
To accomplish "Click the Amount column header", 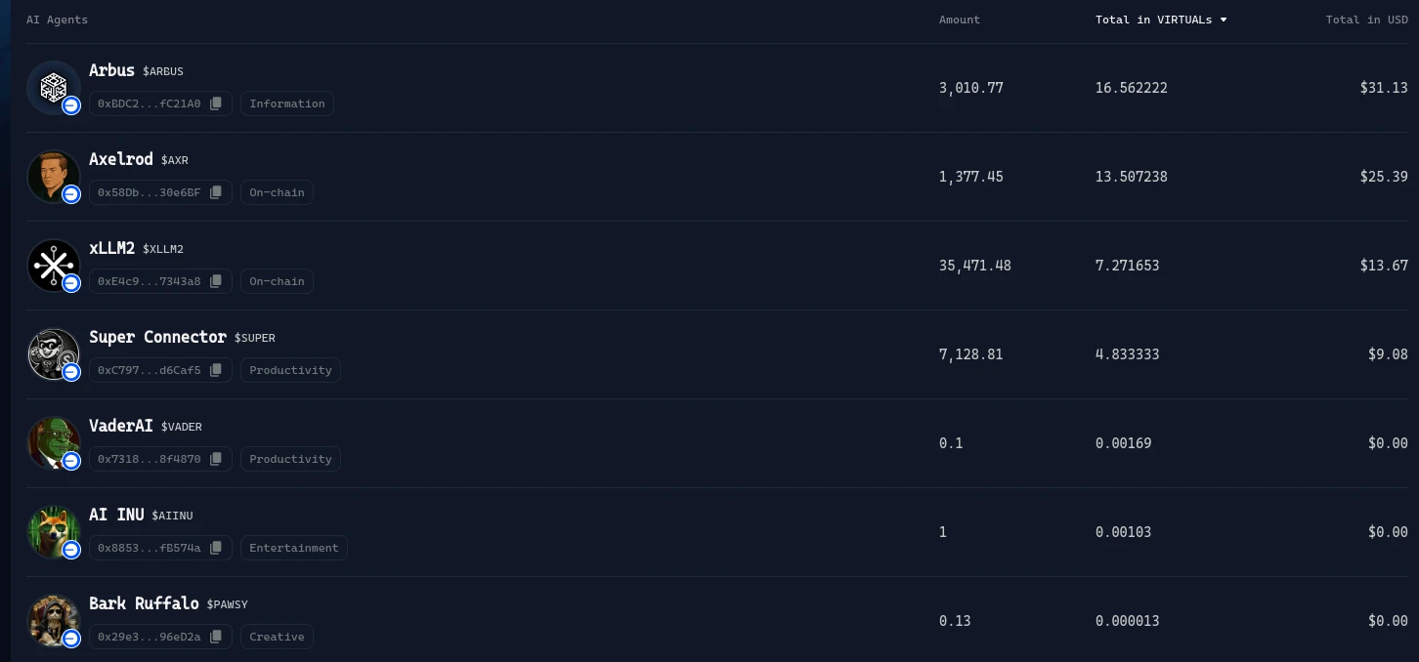I will coord(959,20).
